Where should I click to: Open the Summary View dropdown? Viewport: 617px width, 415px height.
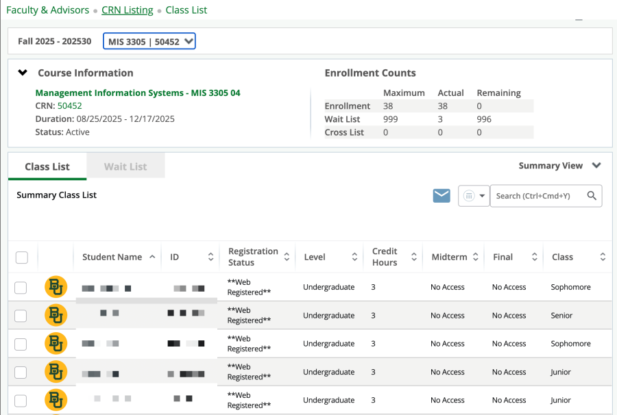point(559,166)
